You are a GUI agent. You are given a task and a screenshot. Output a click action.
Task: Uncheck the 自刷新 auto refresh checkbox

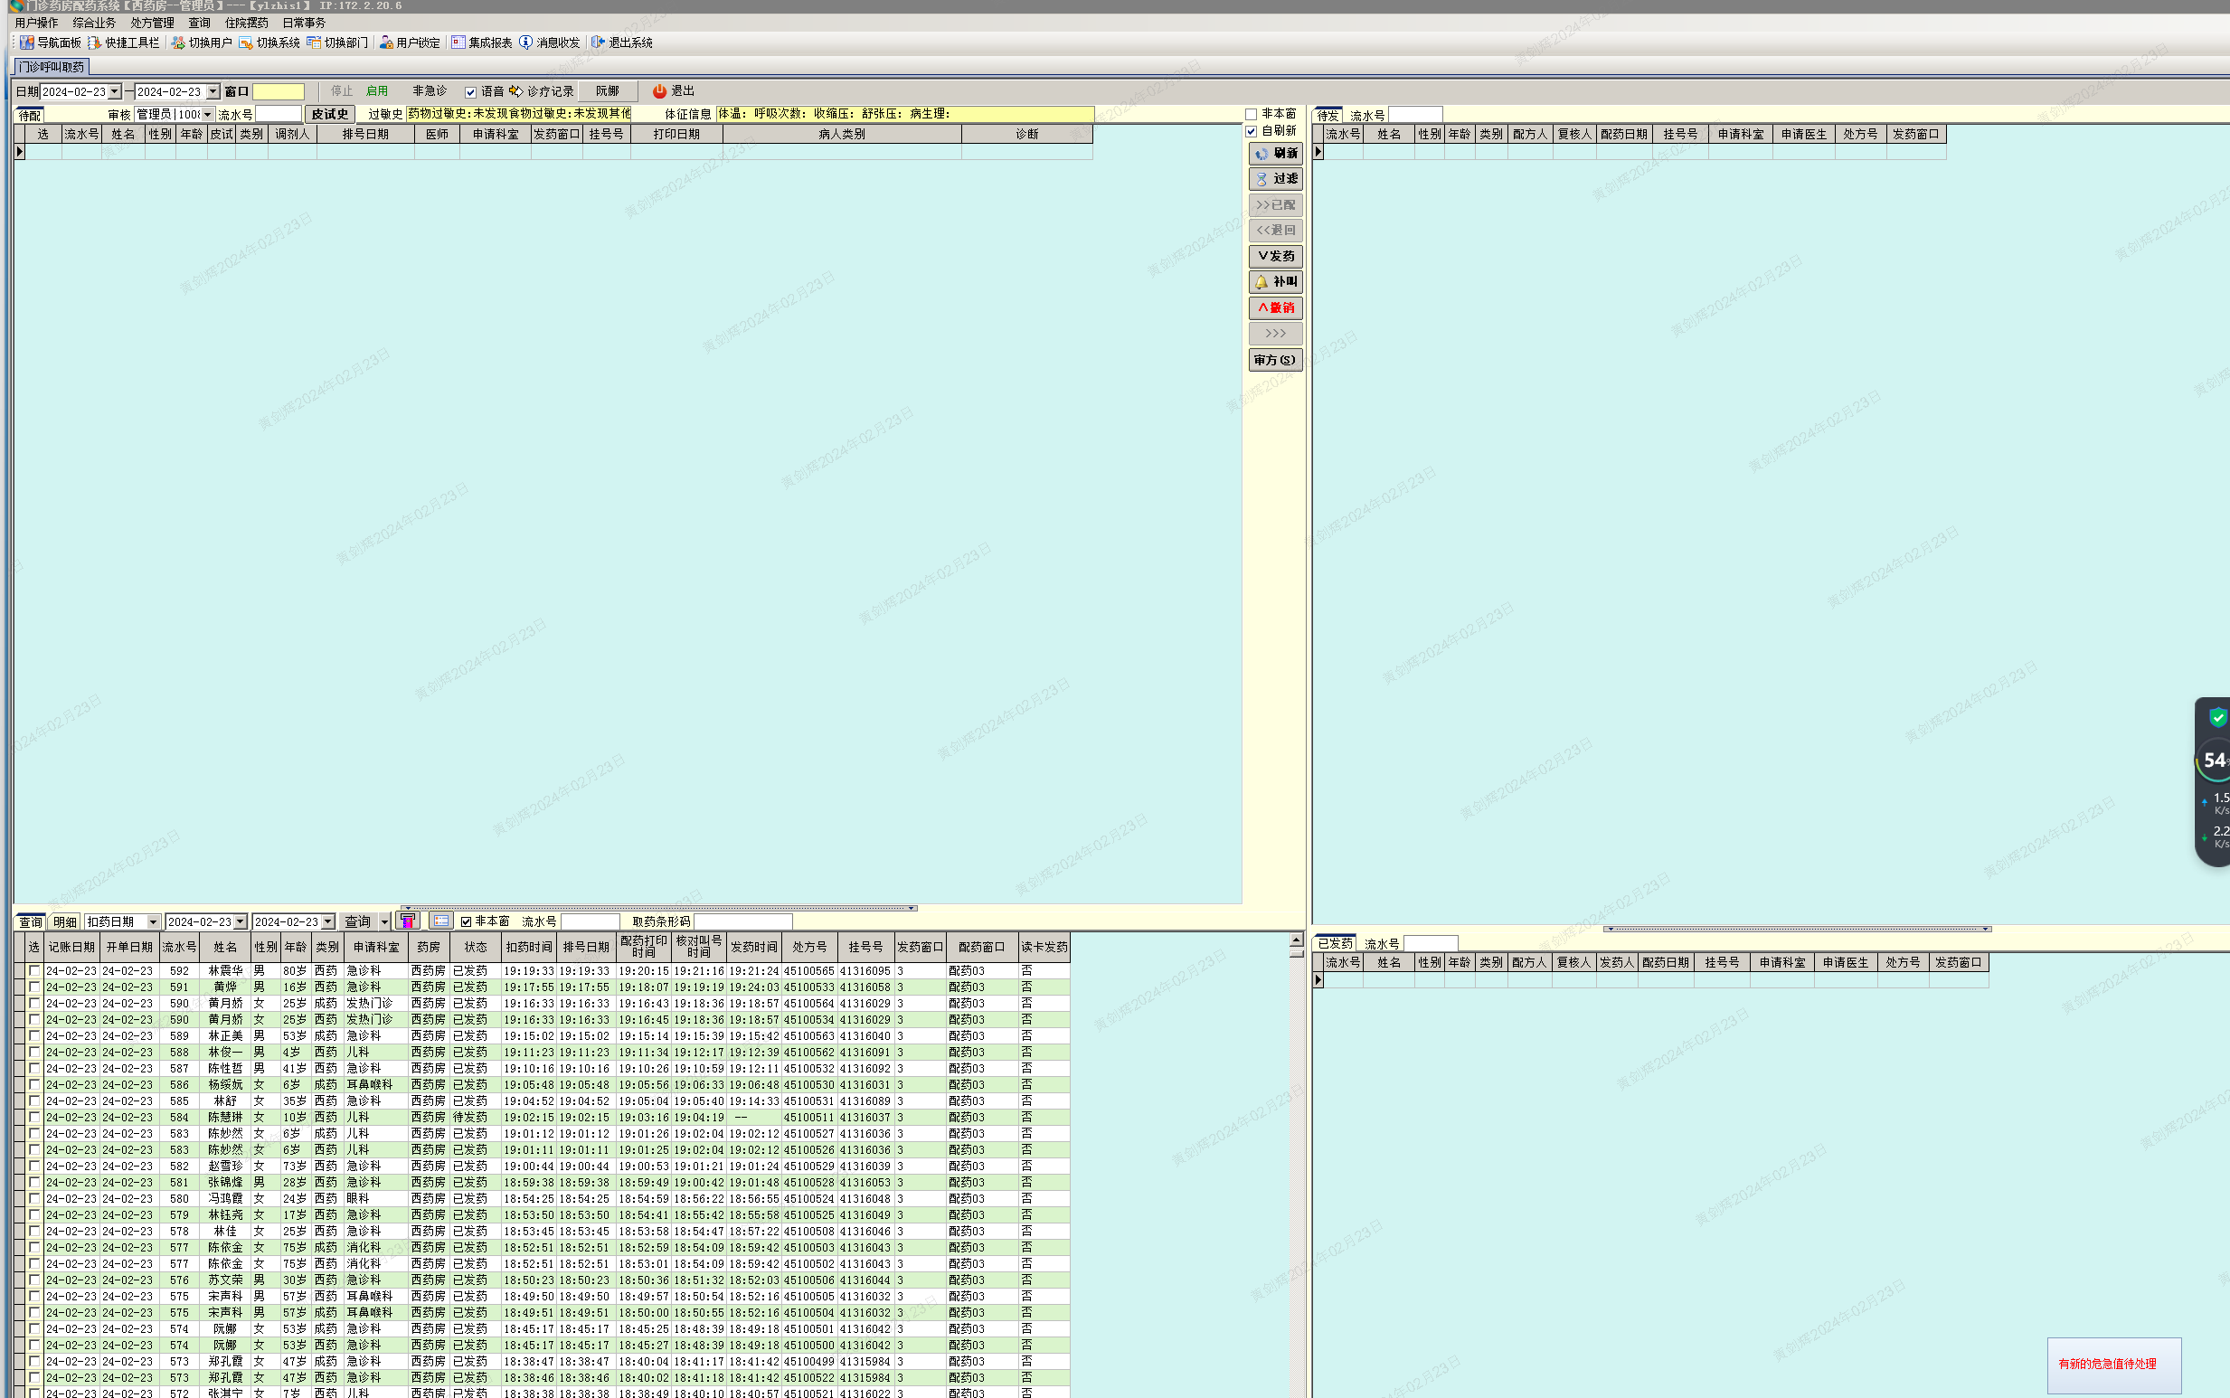click(1252, 131)
